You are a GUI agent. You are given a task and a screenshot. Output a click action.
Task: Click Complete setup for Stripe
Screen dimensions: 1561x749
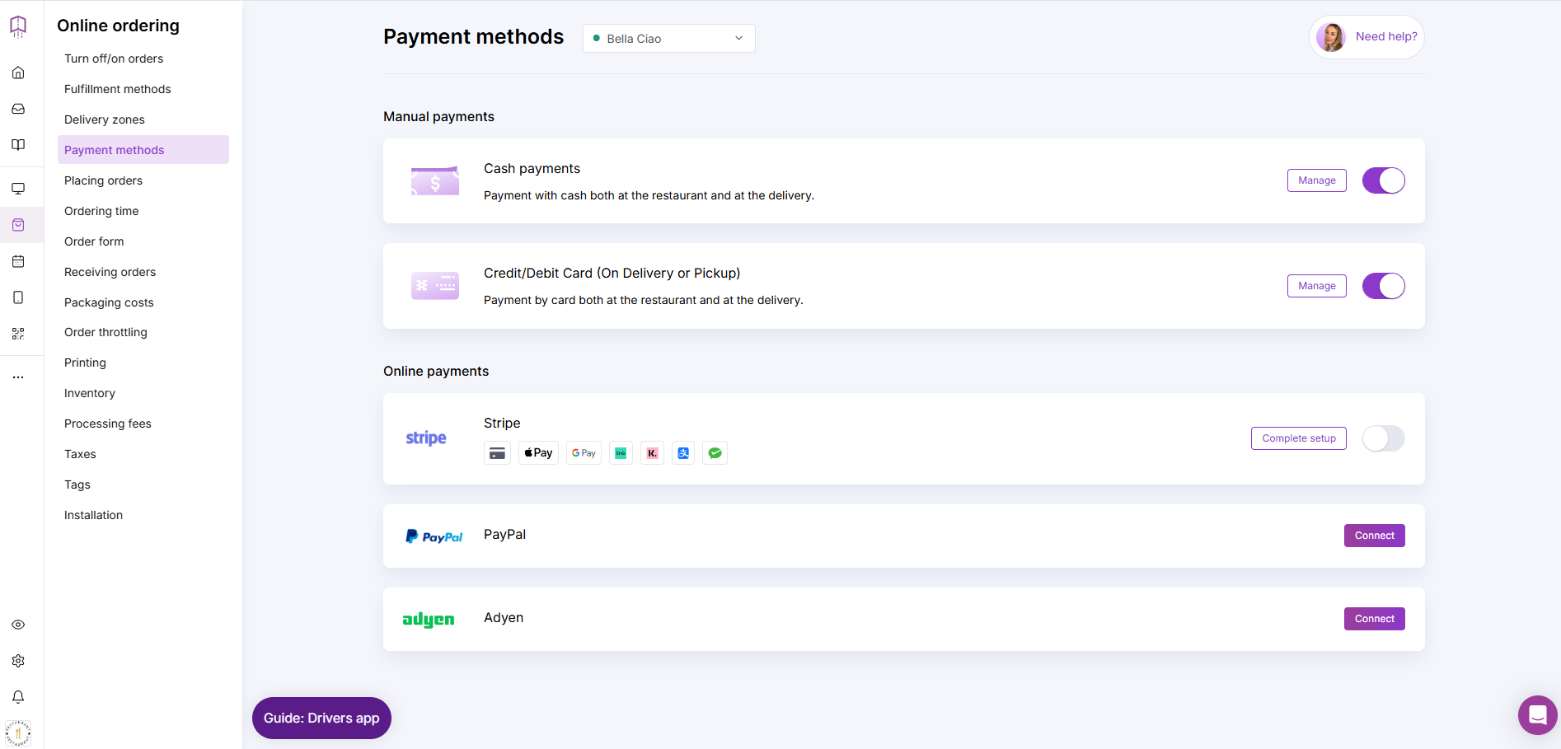[x=1299, y=438]
